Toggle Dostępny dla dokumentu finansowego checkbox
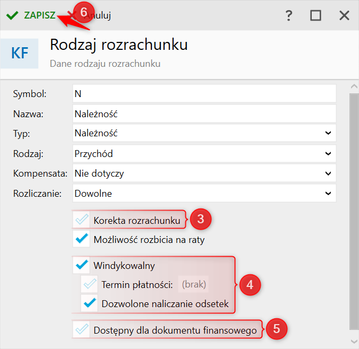Viewport: 359px width, 349px height. [x=81, y=329]
